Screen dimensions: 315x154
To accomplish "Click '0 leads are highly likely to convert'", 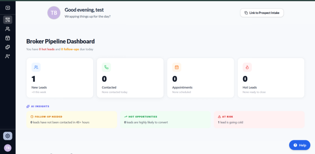I will [146, 122].
